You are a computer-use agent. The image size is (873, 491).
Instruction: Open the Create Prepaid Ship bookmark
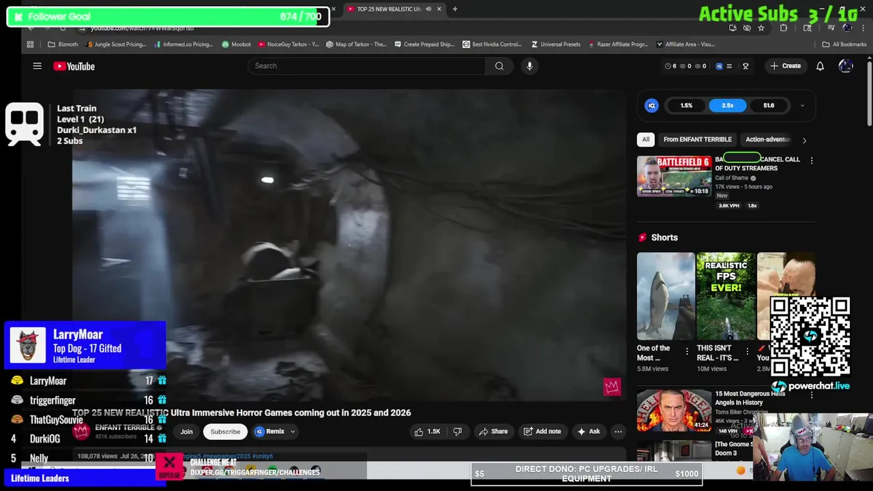pyautogui.click(x=424, y=44)
